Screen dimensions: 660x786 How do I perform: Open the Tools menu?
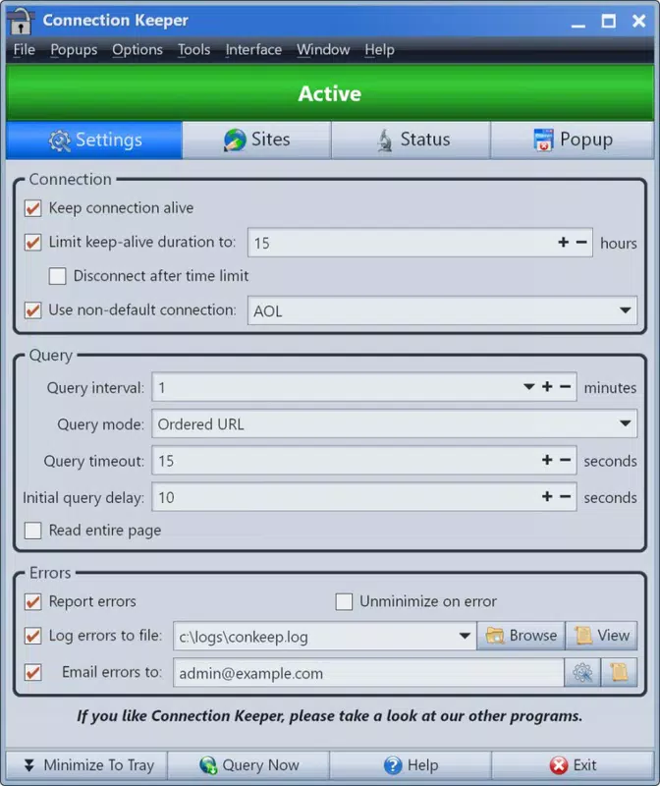tap(193, 50)
